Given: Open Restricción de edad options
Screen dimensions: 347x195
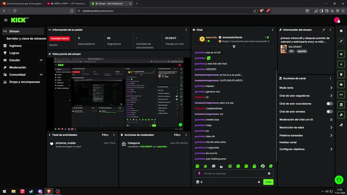Looking at the screenshot, I should (306, 128).
